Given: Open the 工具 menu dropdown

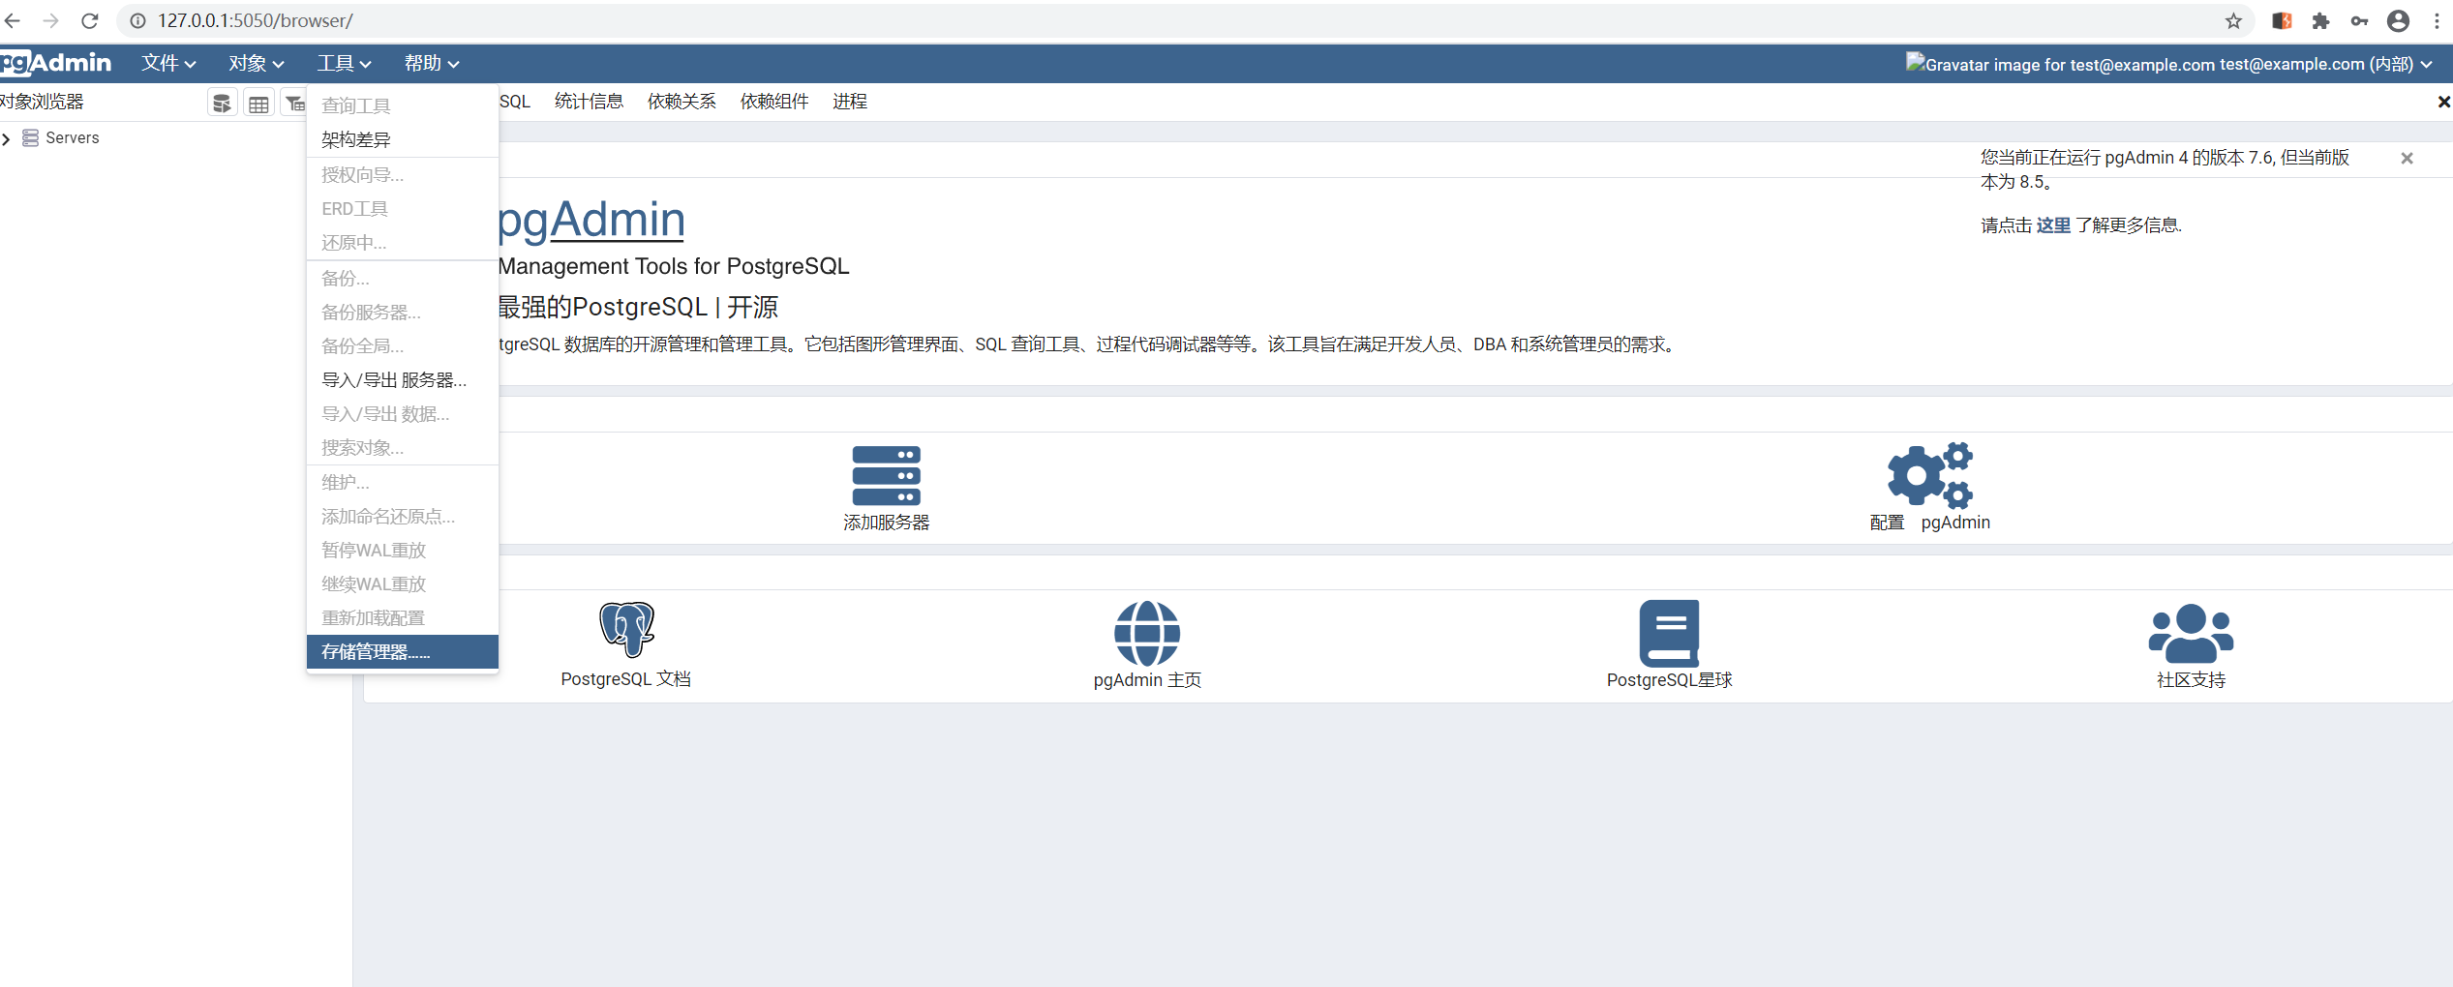Looking at the screenshot, I should 344,63.
